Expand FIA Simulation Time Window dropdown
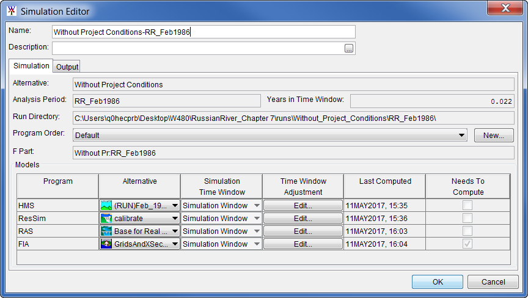The width and height of the screenshot is (528, 298). point(257,244)
